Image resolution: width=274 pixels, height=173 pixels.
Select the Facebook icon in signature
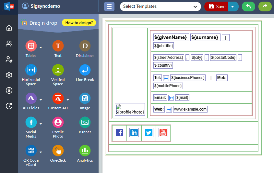(120, 133)
